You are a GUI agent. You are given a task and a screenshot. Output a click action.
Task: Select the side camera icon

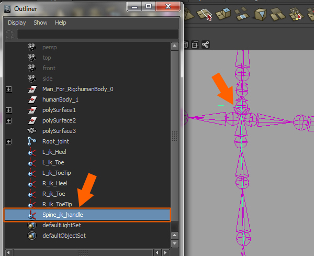click(x=31, y=79)
